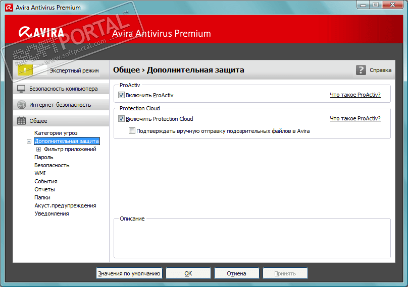Toggle the Экспертный режим switch
408x287 pixels.
click(x=32, y=70)
